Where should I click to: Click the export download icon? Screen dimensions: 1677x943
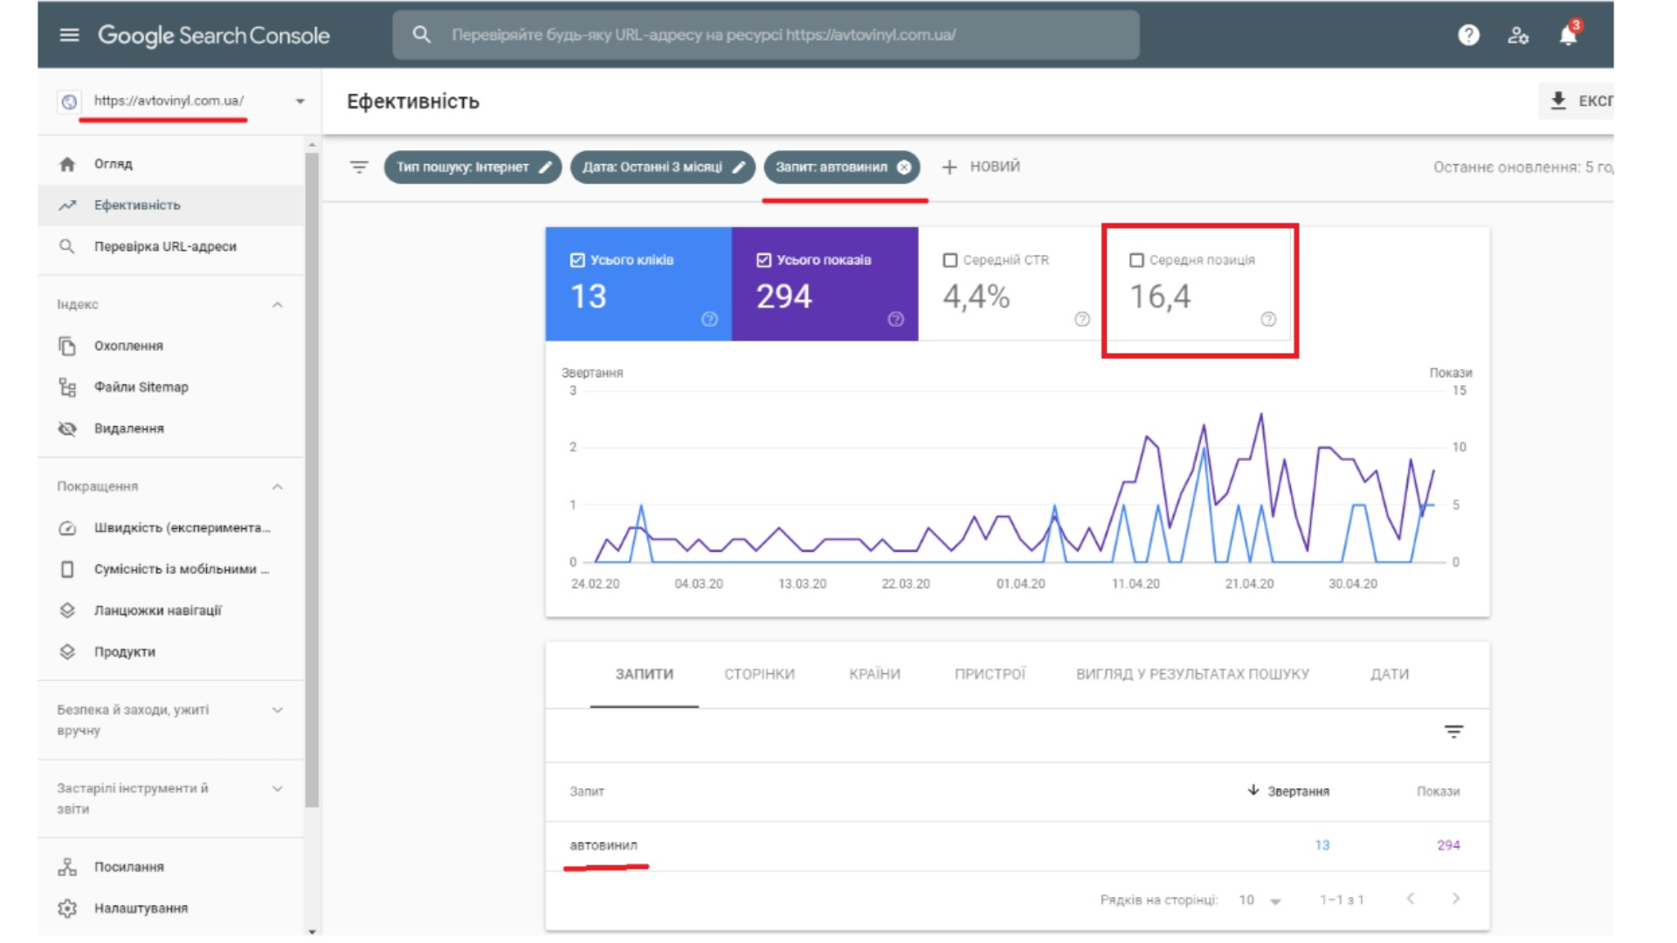[1558, 101]
